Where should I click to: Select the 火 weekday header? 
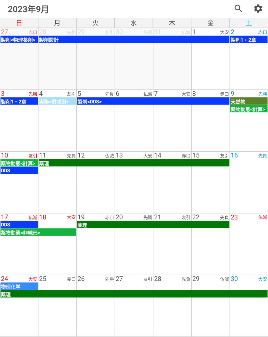pyautogui.click(x=95, y=23)
